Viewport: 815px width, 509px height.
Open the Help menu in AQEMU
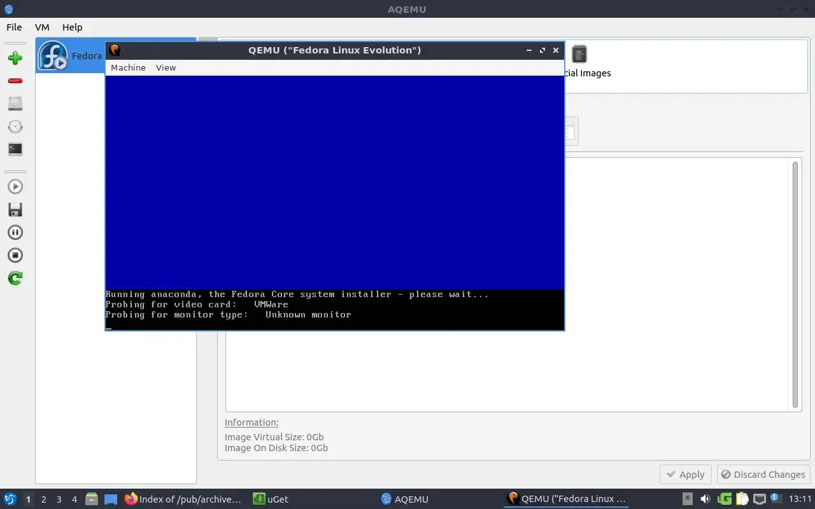[x=73, y=27]
